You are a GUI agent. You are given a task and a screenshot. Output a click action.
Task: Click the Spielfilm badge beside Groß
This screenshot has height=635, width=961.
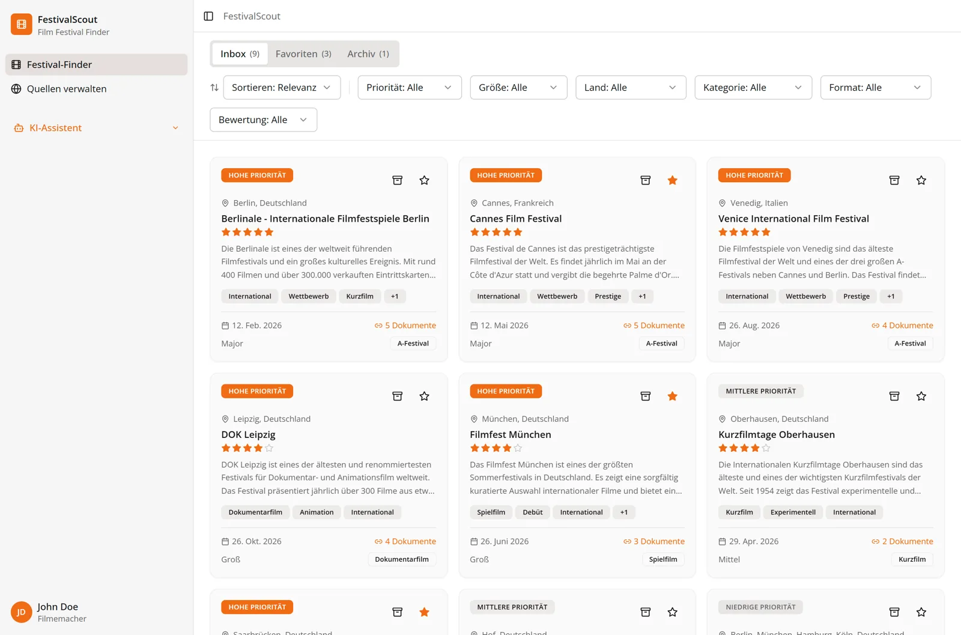[x=663, y=559]
